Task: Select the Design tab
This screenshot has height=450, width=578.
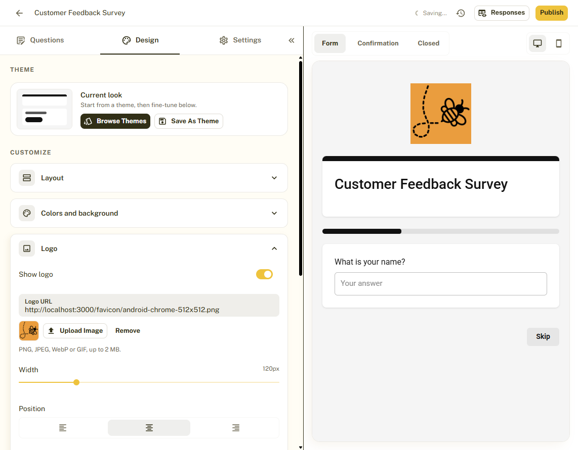Action: [x=140, y=40]
